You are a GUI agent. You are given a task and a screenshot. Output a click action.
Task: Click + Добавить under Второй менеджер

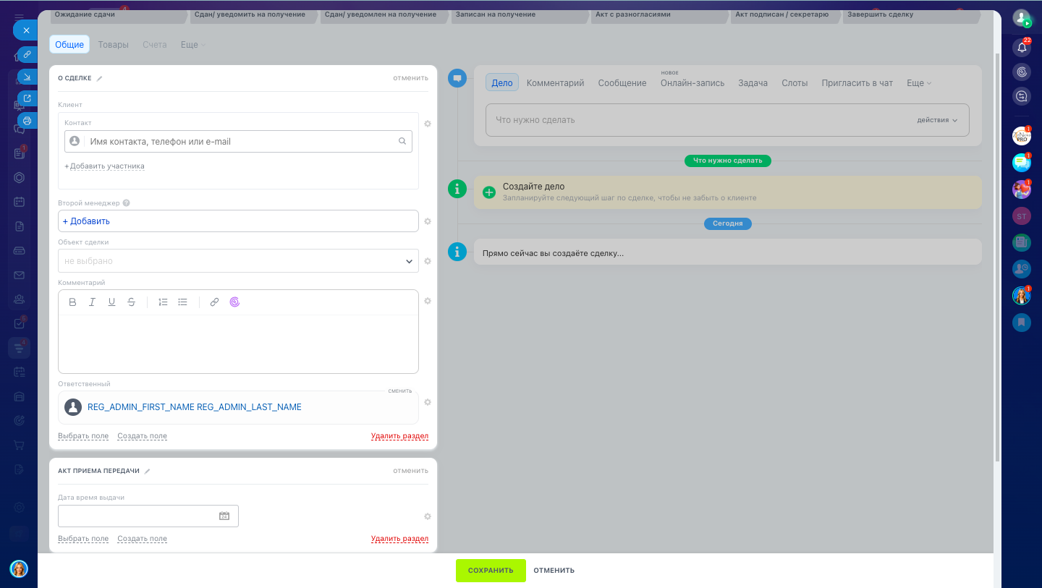coord(86,221)
